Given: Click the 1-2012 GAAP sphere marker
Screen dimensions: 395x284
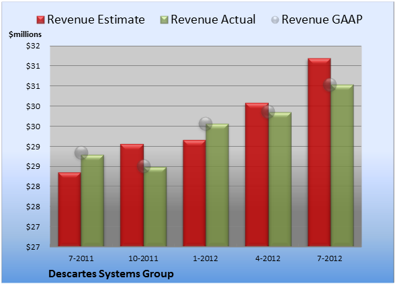Looking at the screenshot, I should pyautogui.click(x=206, y=124).
